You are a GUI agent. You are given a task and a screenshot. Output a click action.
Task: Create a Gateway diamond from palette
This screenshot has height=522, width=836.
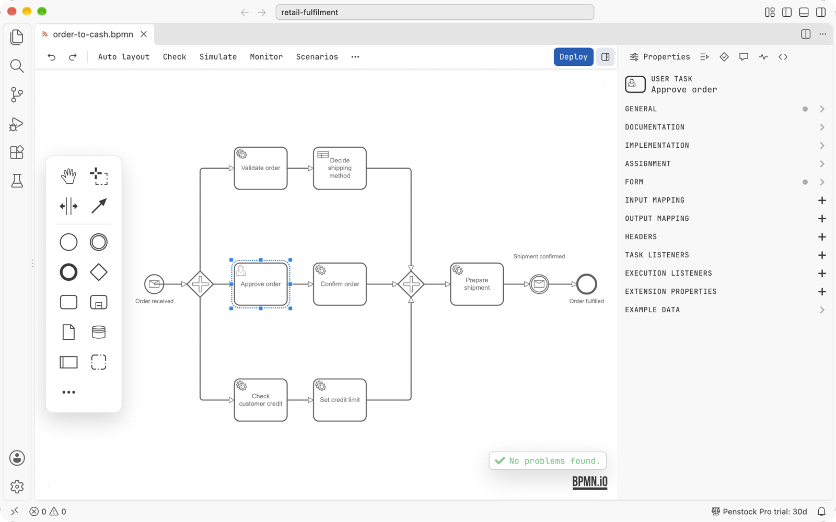pyautogui.click(x=99, y=272)
